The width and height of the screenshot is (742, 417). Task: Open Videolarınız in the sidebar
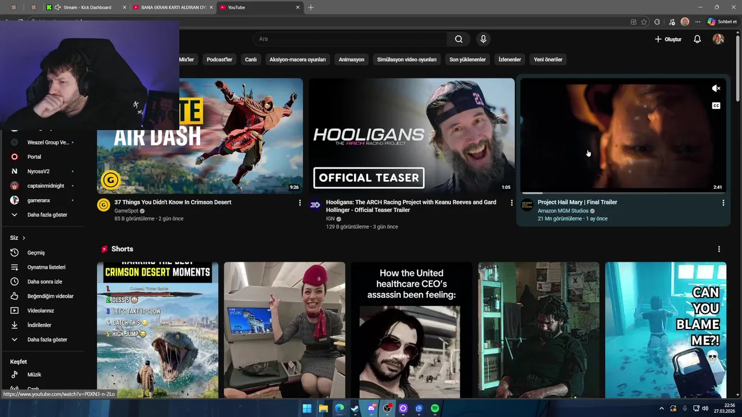[x=41, y=310]
